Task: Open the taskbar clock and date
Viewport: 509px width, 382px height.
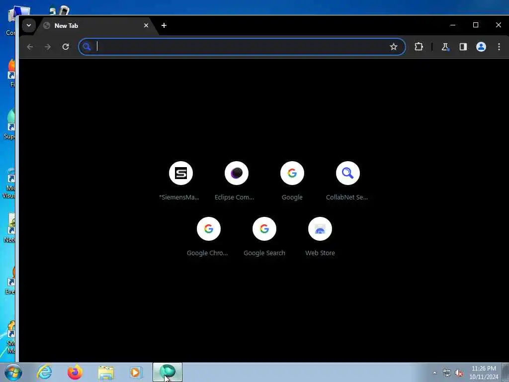Action: coord(484,373)
